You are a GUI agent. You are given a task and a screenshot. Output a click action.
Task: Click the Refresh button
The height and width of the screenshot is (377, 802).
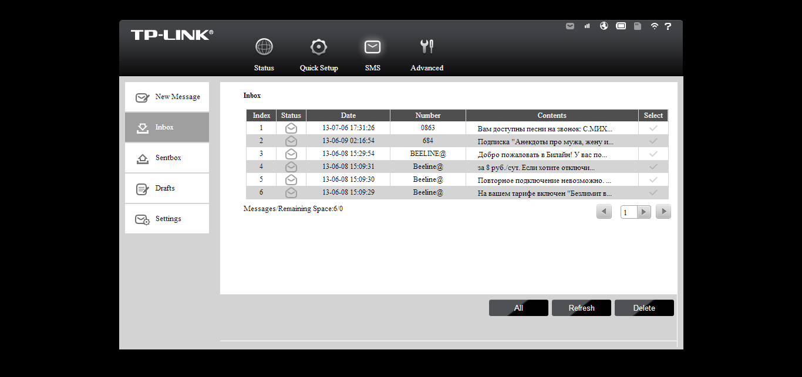[581, 308]
